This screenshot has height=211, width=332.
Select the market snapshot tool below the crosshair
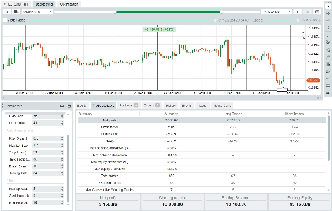tap(328, 20)
